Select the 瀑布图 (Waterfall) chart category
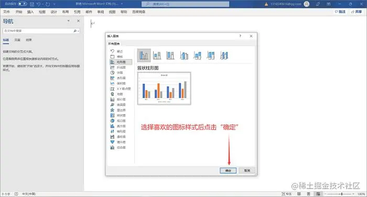 [121, 137]
